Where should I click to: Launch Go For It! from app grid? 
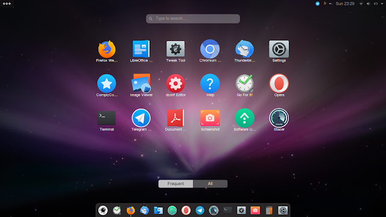click(244, 84)
